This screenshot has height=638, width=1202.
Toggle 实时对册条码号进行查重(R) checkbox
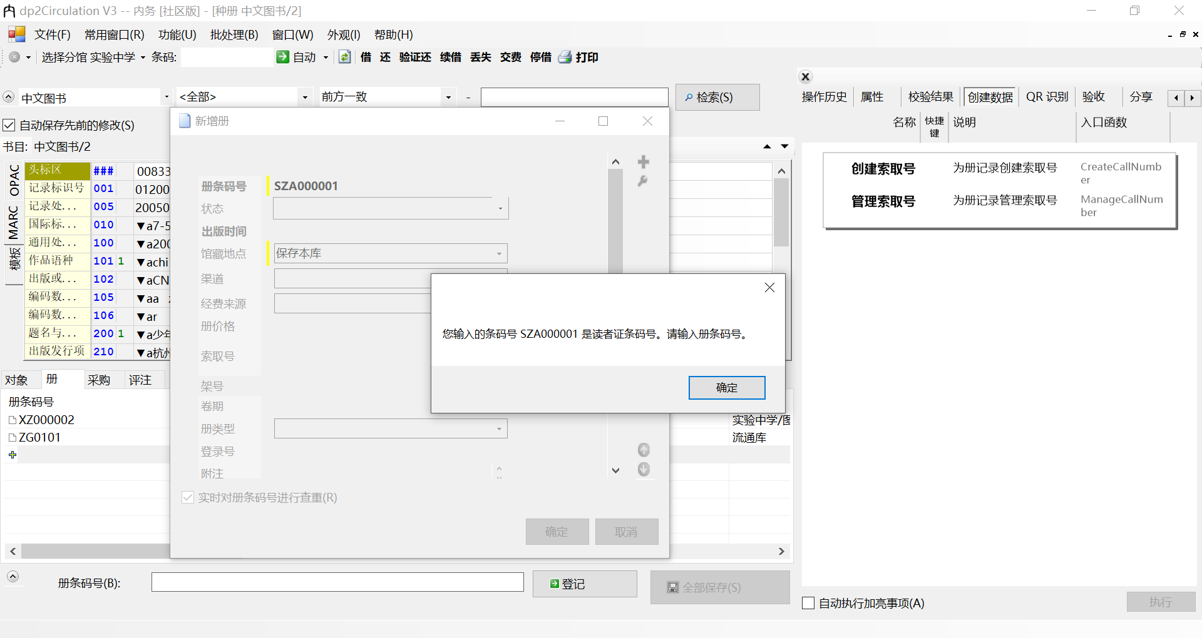tap(188, 497)
